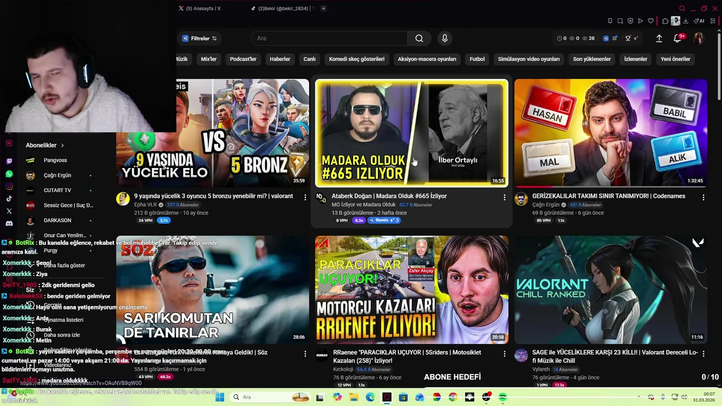Select the 'Canlı' filter chip
The height and width of the screenshot is (406, 722).
tap(310, 59)
